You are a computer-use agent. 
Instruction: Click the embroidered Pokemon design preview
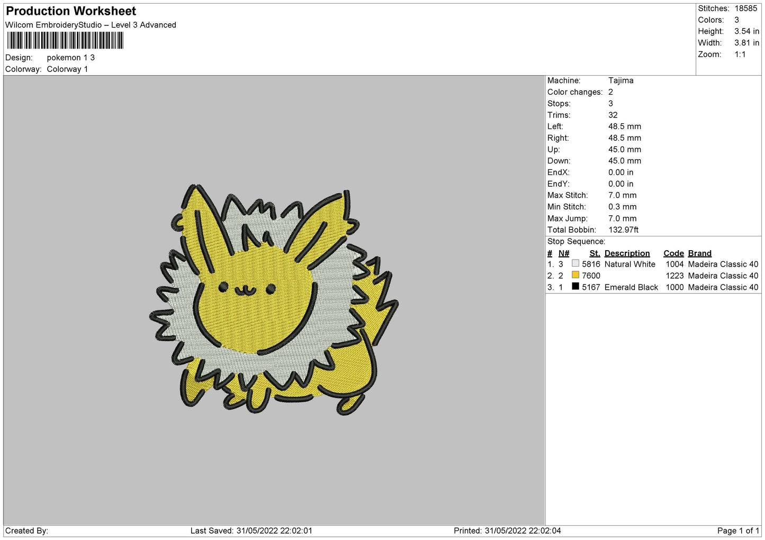click(x=274, y=299)
